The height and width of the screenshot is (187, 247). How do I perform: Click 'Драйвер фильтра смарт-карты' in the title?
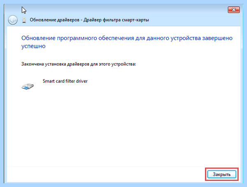pyautogui.click(x=116, y=20)
